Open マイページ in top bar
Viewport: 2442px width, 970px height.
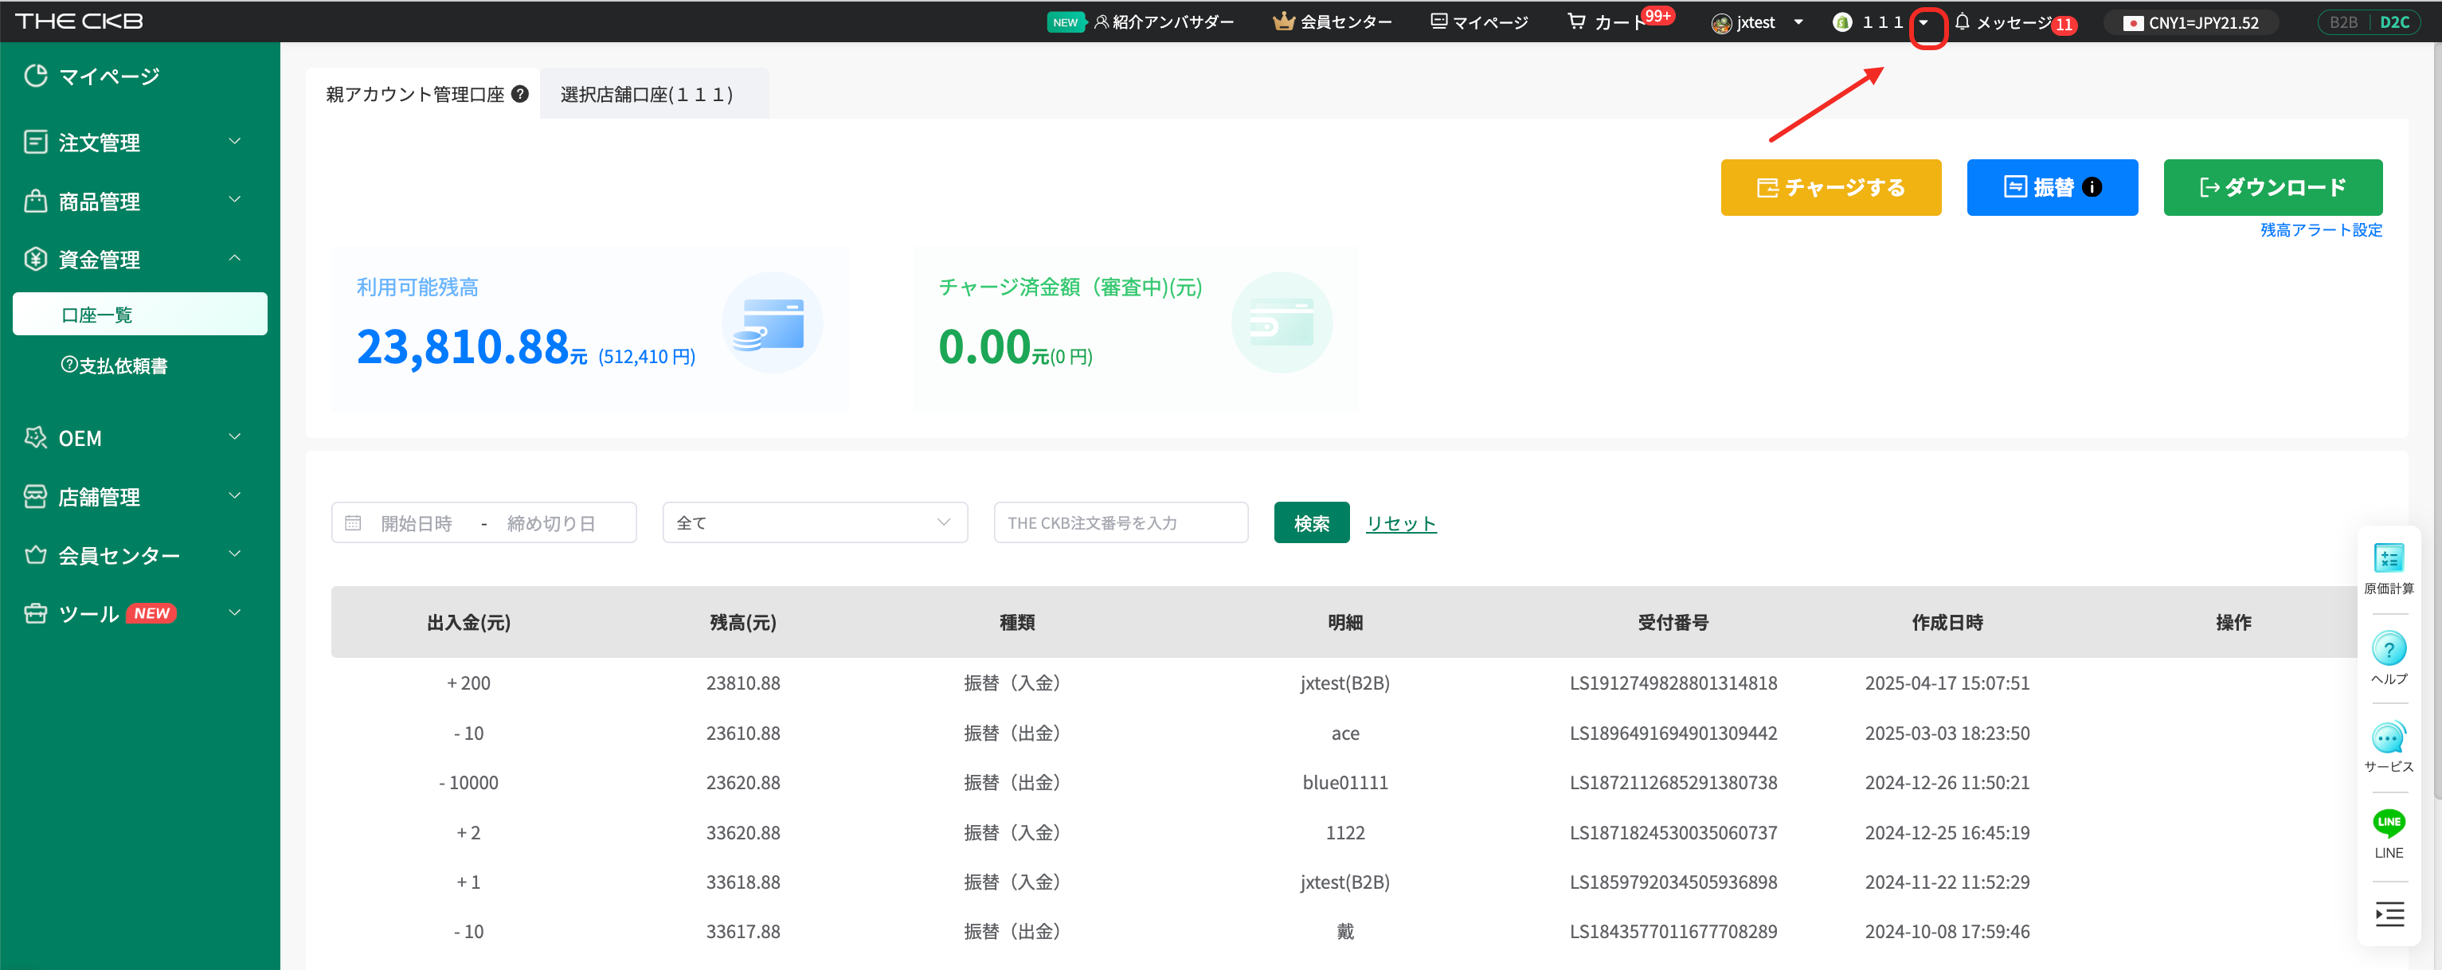1479,22
